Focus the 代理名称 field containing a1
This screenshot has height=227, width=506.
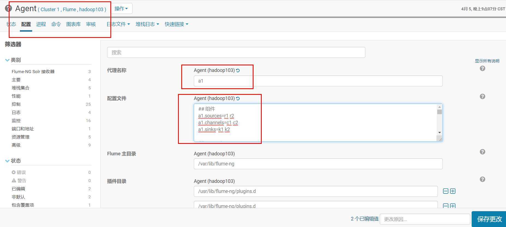point(318,81)
